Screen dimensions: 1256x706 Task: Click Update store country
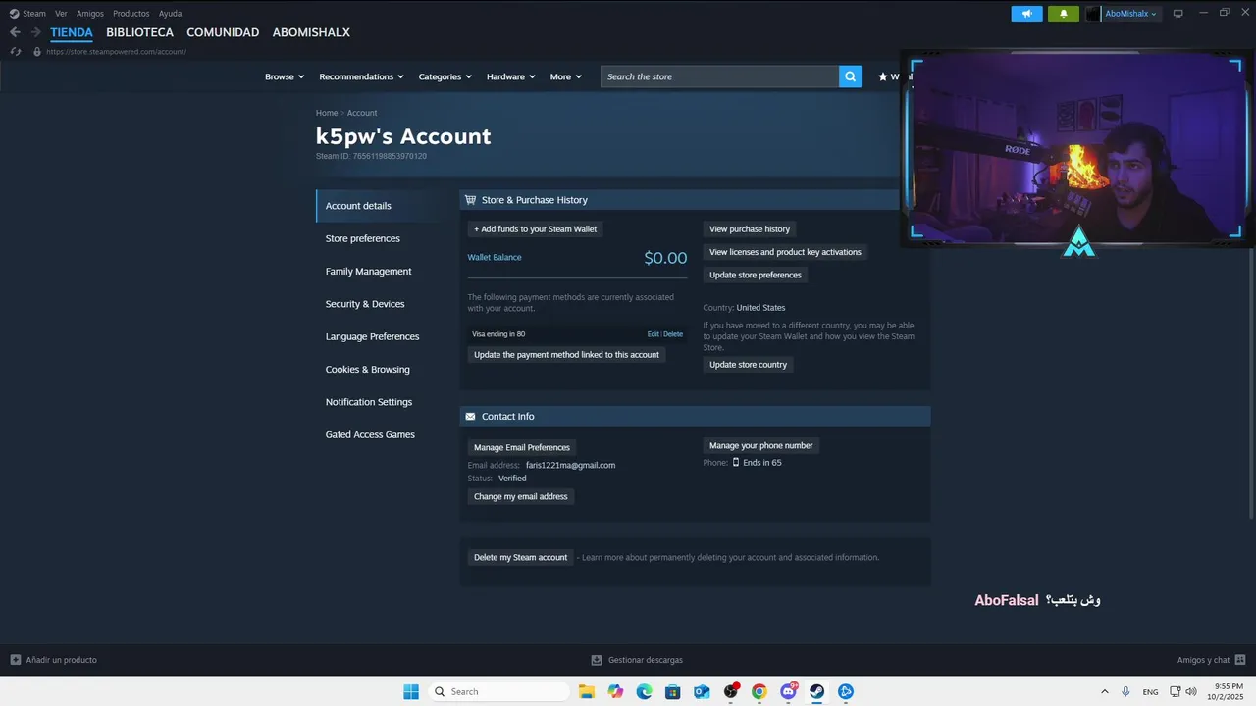[749, 364]
